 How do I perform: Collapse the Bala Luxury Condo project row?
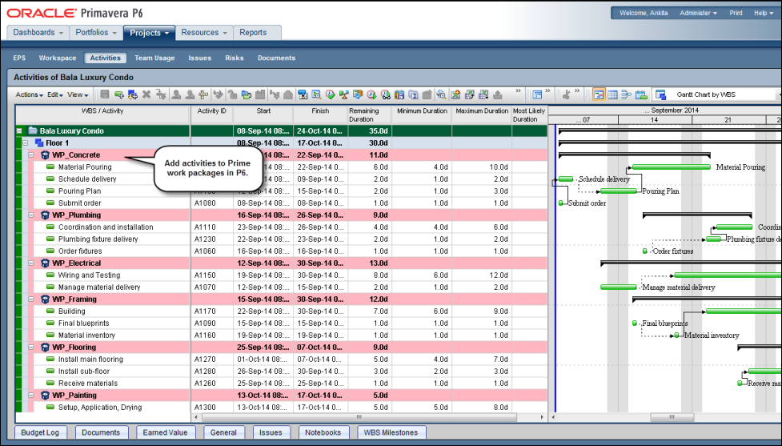click(19, 131)
